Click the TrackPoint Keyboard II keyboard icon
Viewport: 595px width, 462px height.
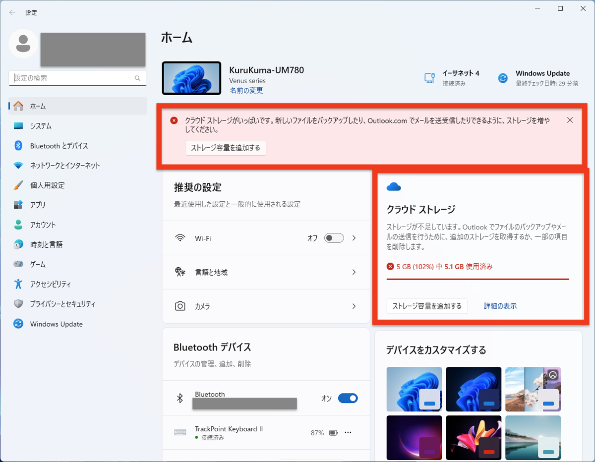(x=180, y=433)
